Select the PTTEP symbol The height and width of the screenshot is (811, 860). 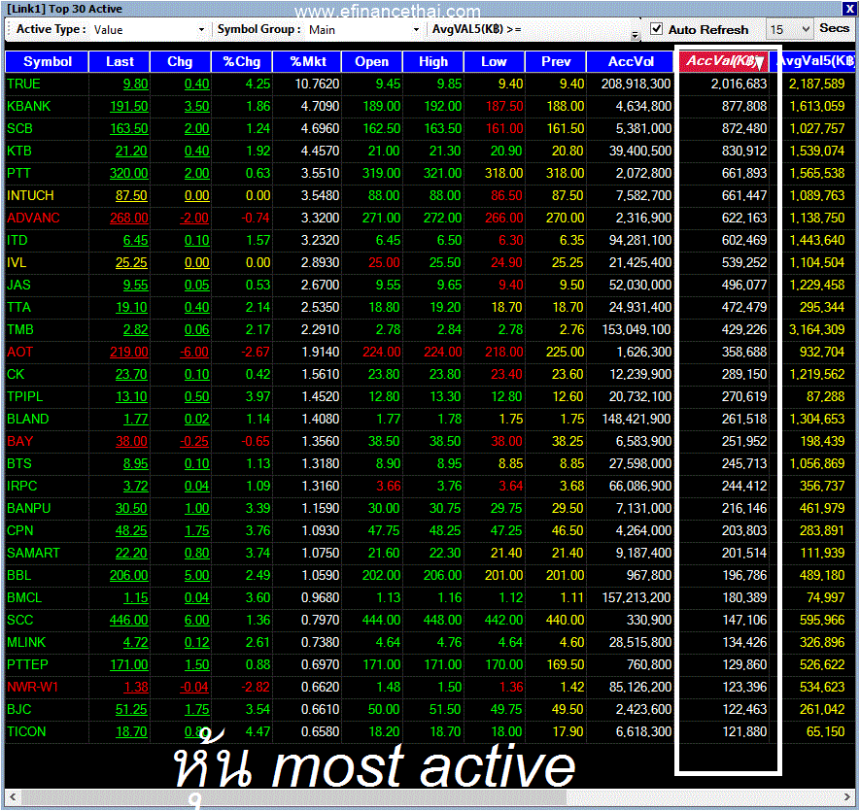click(27, 664)
